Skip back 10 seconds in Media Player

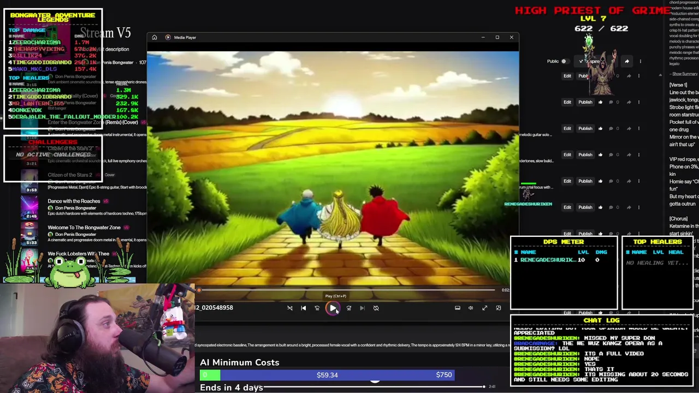(317, 308)
